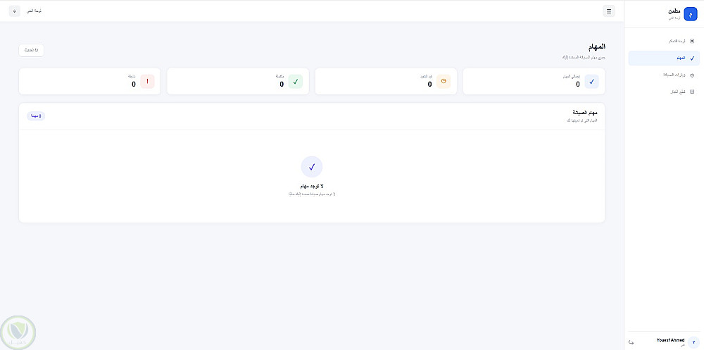
Task: Click the urgent tasks stat card
Action: [90, 81]
